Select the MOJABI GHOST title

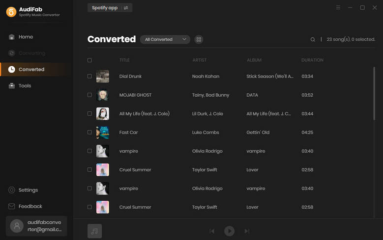[x=135, y=95]
